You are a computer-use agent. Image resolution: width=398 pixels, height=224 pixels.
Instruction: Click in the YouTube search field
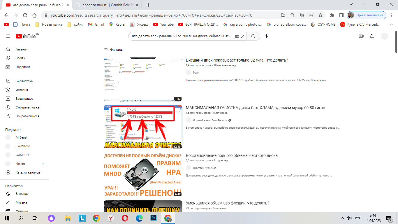point(181,36)
